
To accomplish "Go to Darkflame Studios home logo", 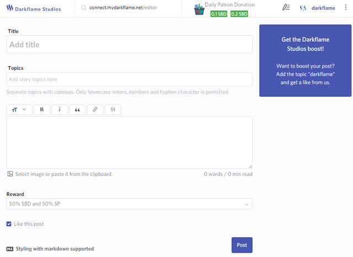I will [34, 9].
